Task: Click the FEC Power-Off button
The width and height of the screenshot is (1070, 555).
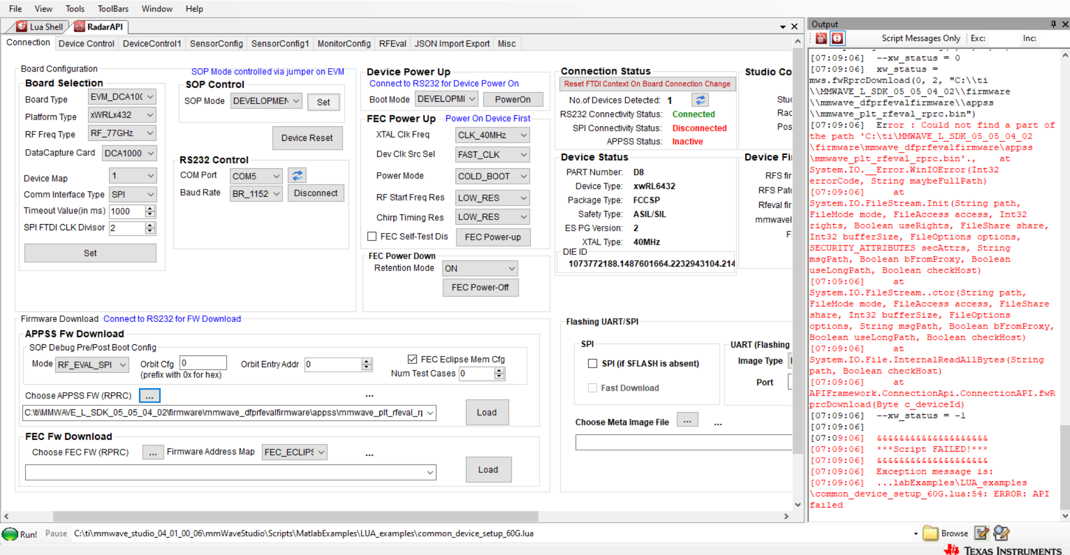Action: click(481, 287)
